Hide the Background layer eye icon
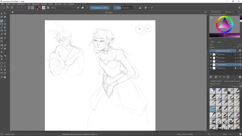The image size is (242, 136). 211,68
